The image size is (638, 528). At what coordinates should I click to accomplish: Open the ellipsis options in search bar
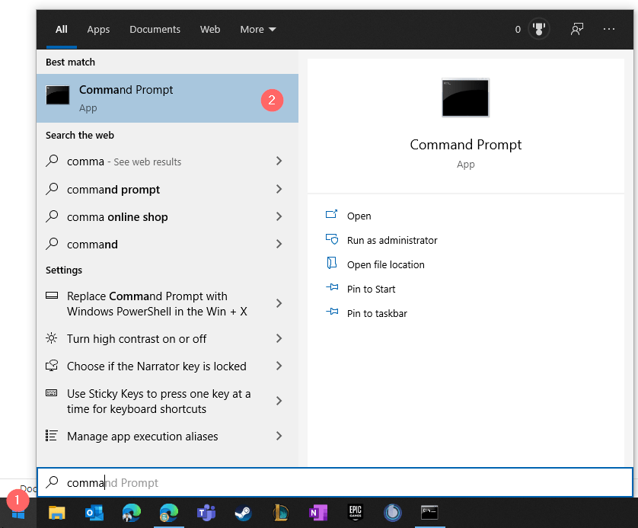[x=608, y=29]
